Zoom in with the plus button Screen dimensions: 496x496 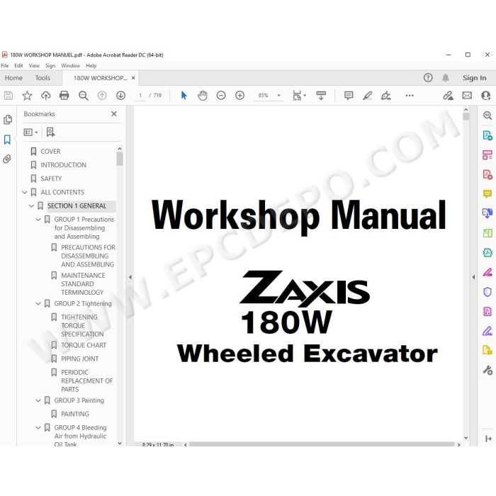(x=239, y=96)
